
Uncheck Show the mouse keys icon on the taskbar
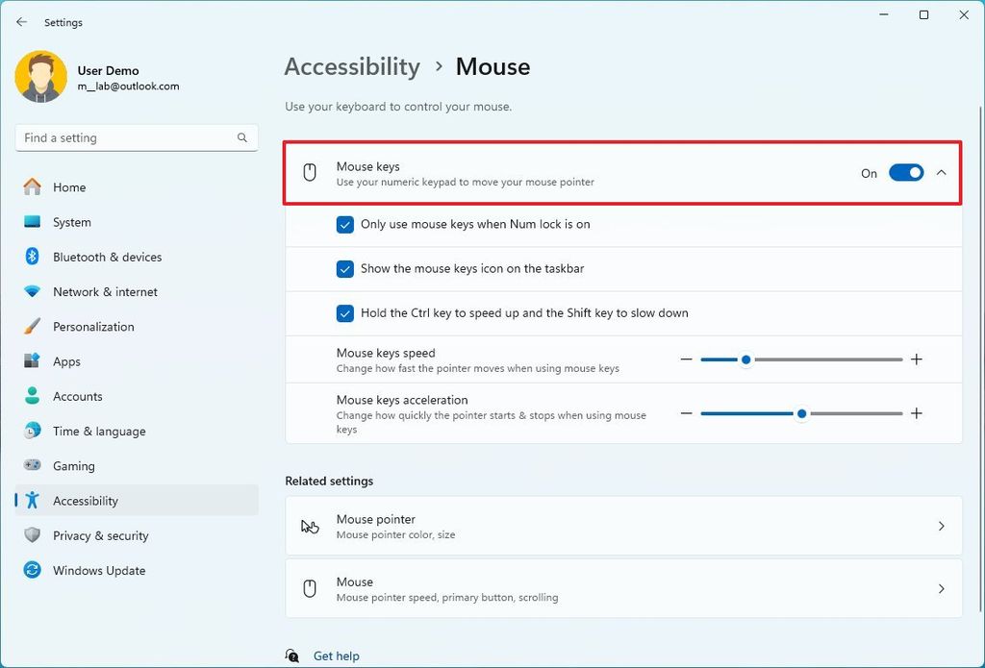345,268
